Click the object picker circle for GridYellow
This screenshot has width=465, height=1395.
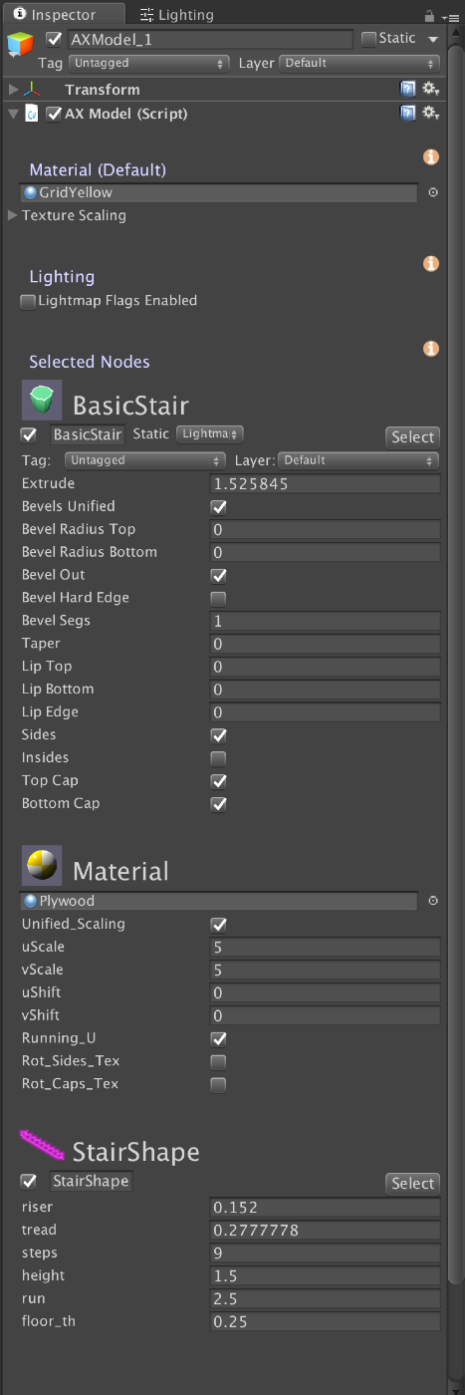pos(433,192)
